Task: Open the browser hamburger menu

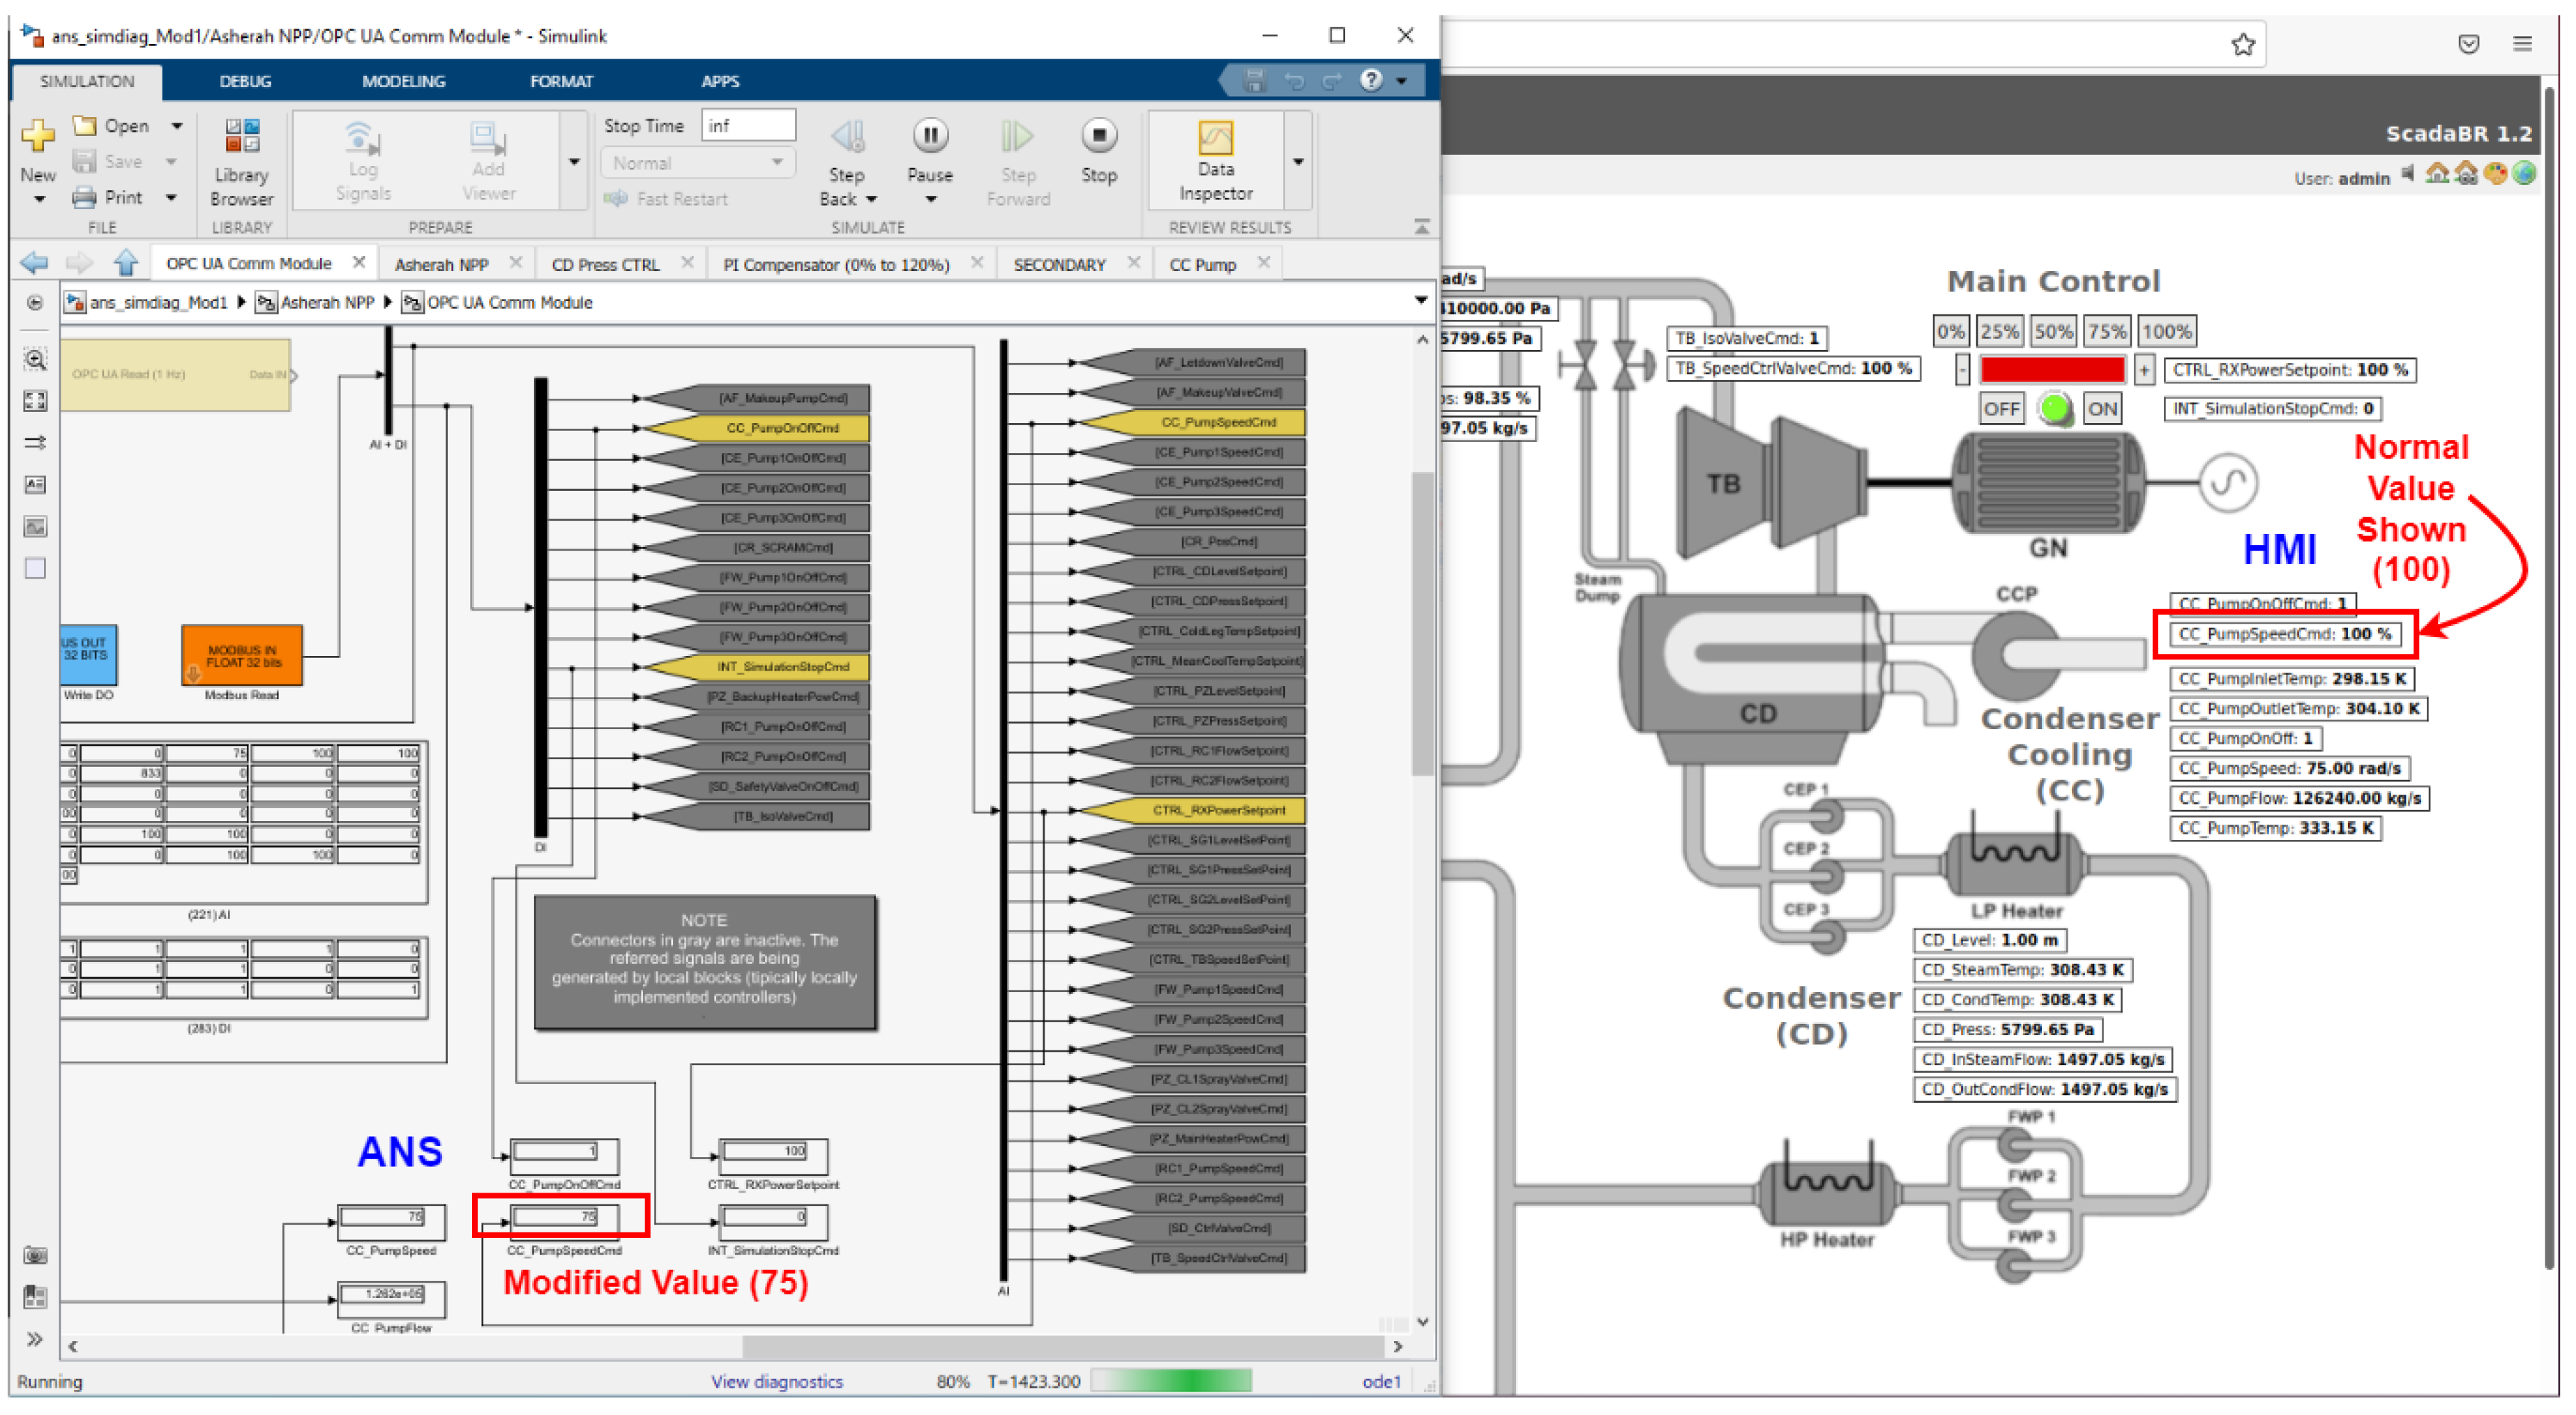Action: pyautogui.click(x=2522, y=45)
